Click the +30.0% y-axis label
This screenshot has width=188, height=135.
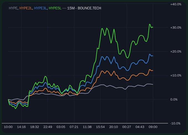(x=176, y=28)
